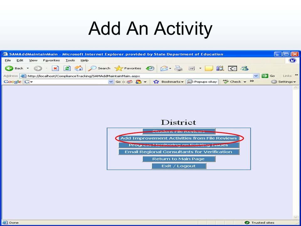Click the Internet Explorer throbber logo icon
This screenshot has width=301, height=226.
point(293,60)
